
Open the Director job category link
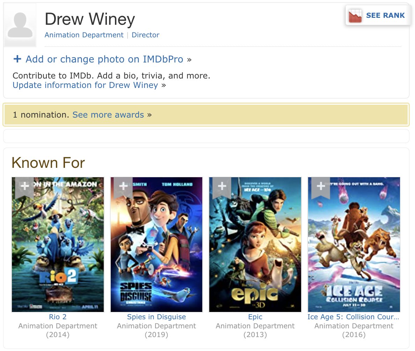pos(146,35)
